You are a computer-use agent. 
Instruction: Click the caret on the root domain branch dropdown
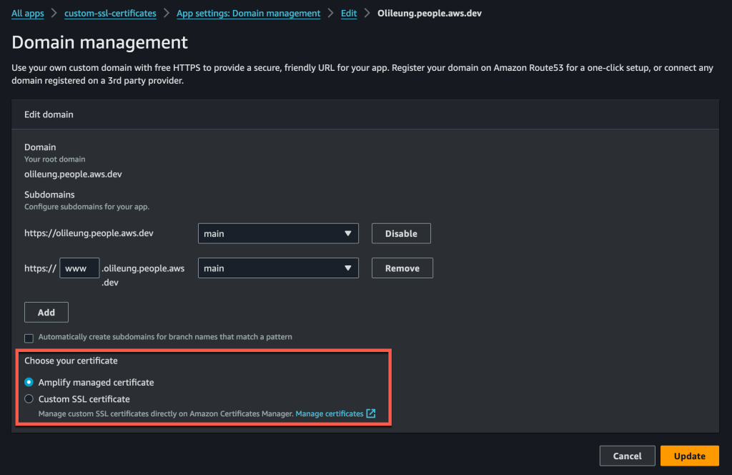(349, 233)
